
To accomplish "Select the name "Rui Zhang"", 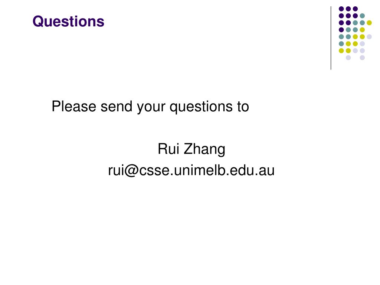I will (x=191, y=150).
